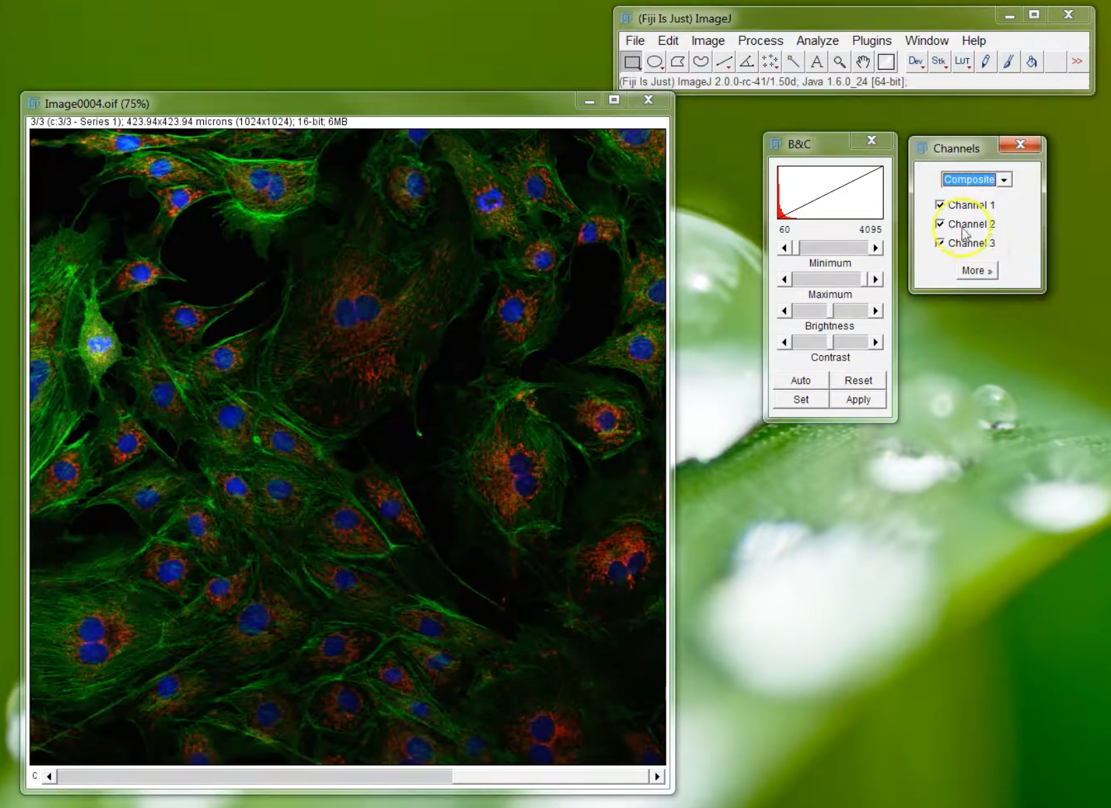The width and height of the screenshot is (1111, 808).
Task: Click the Contrast slider track
Action: 830,342
